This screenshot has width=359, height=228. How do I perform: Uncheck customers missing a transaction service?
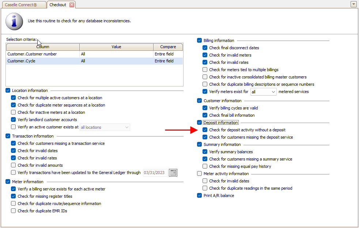point(14,143)
